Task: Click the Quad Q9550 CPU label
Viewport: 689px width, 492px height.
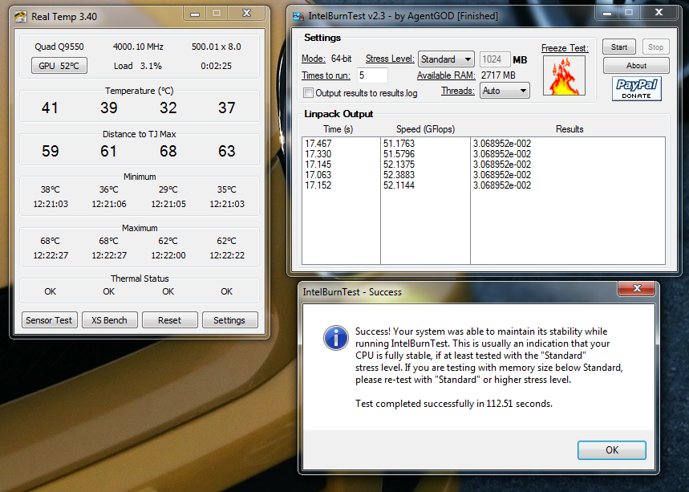Action: (x=59, y=47)
